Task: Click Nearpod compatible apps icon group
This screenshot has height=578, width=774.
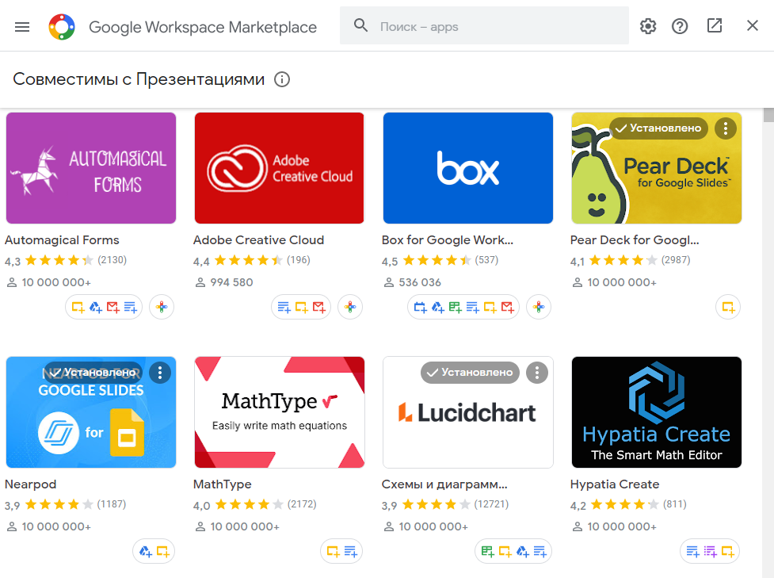Action: click(154, 551)
